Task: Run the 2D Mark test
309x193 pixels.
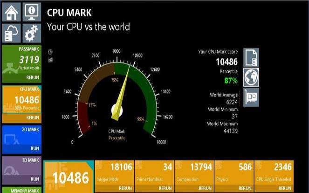Action: pos(35,148)
